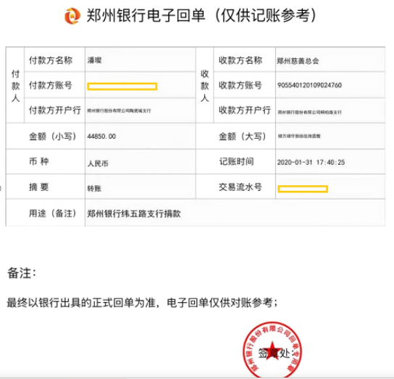The image size is (394, 379).
Task: Click the amount value 44850.00
Action: coord(101,136)
